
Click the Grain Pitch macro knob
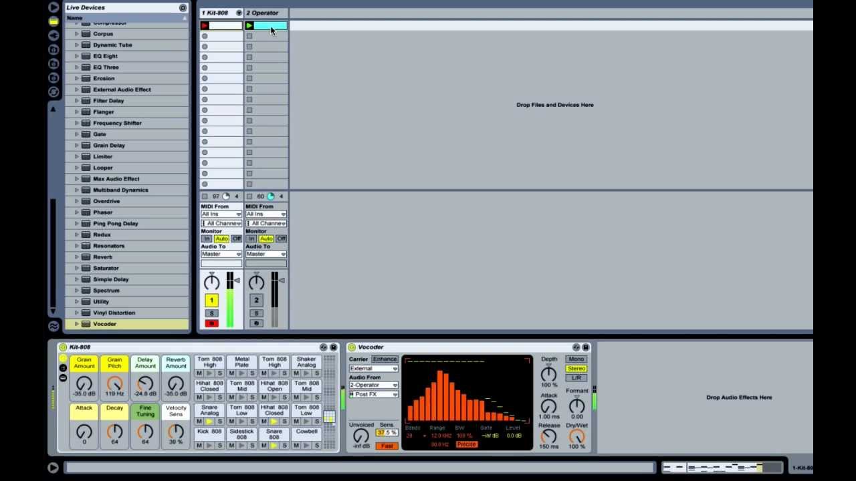point(114,384)
